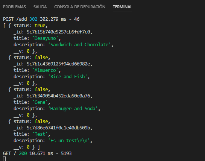Screen dimensions: 205x161
Task: Open the SALIDA tab
Action: 40,7
